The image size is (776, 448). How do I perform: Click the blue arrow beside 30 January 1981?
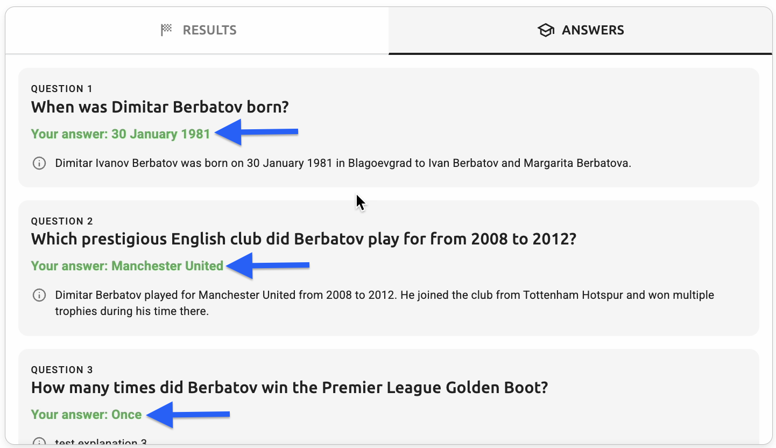(x=256, y=132)
